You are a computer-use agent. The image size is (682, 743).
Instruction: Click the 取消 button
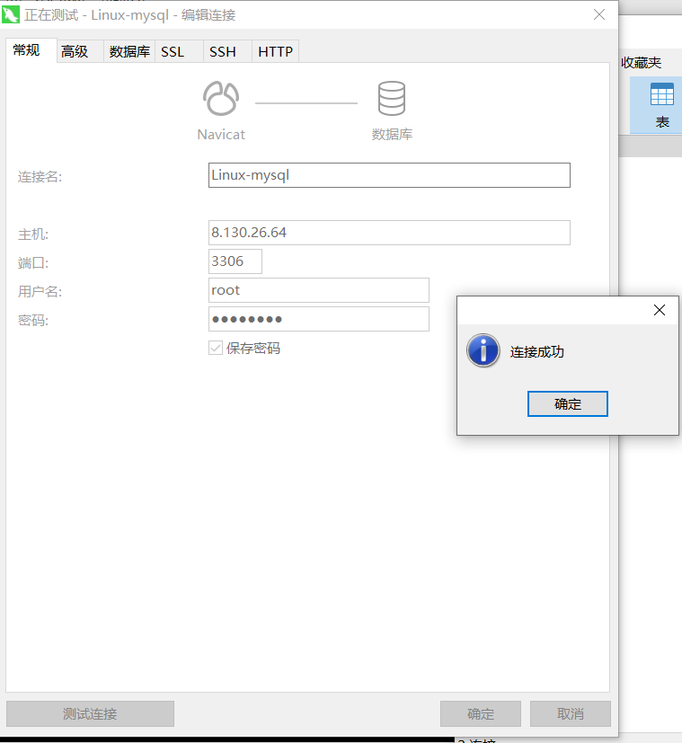tap(571, 713)
